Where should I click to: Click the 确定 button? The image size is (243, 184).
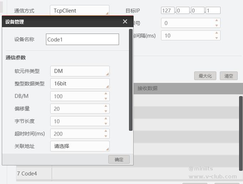(x=119, y=159)
